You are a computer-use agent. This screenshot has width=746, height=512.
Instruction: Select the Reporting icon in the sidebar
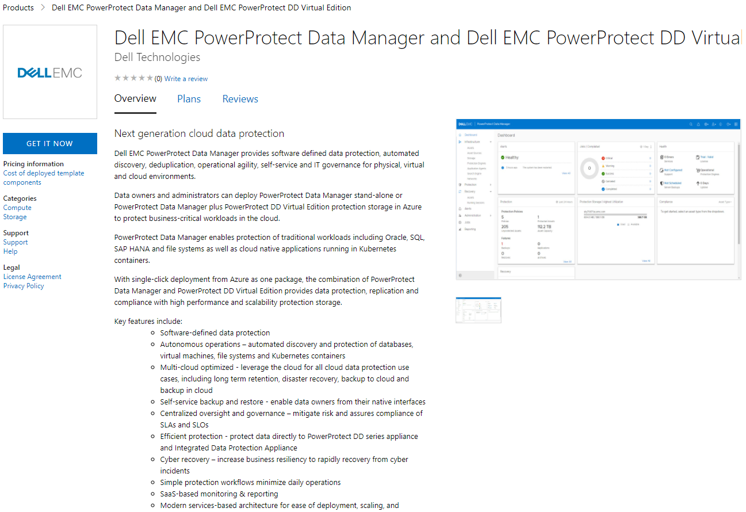(459, 230)
